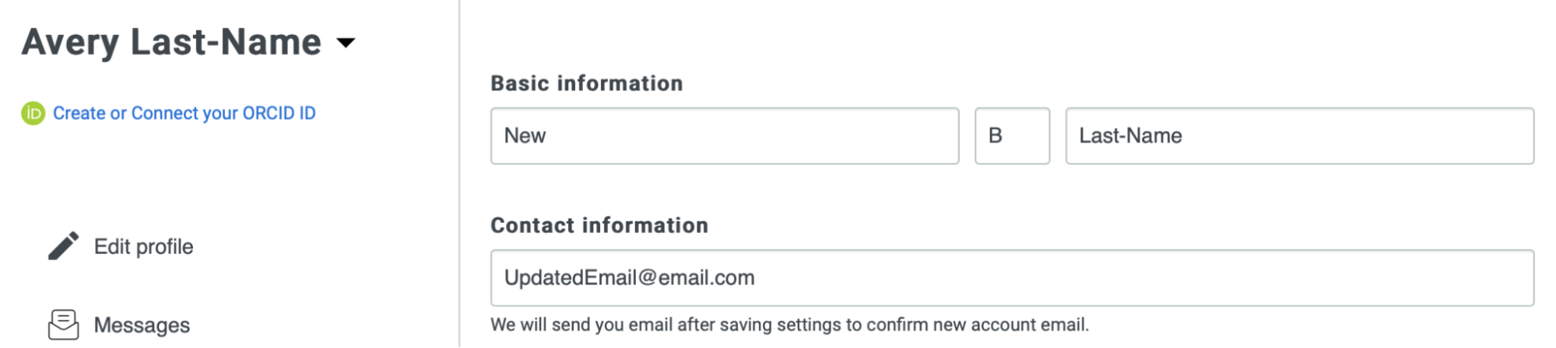The image size is (1556, 348).
Task: Click the email confirmation note below email field
Action: 789,325
